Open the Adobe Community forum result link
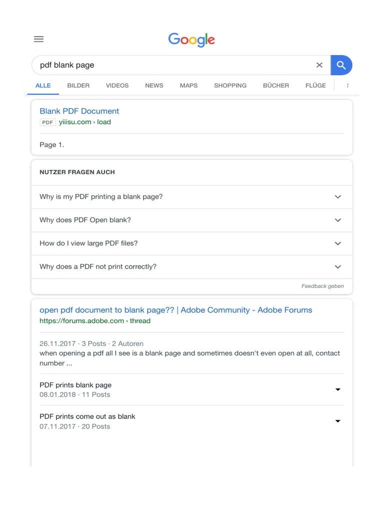Viewport: 384px width, 512px height. 175,310
